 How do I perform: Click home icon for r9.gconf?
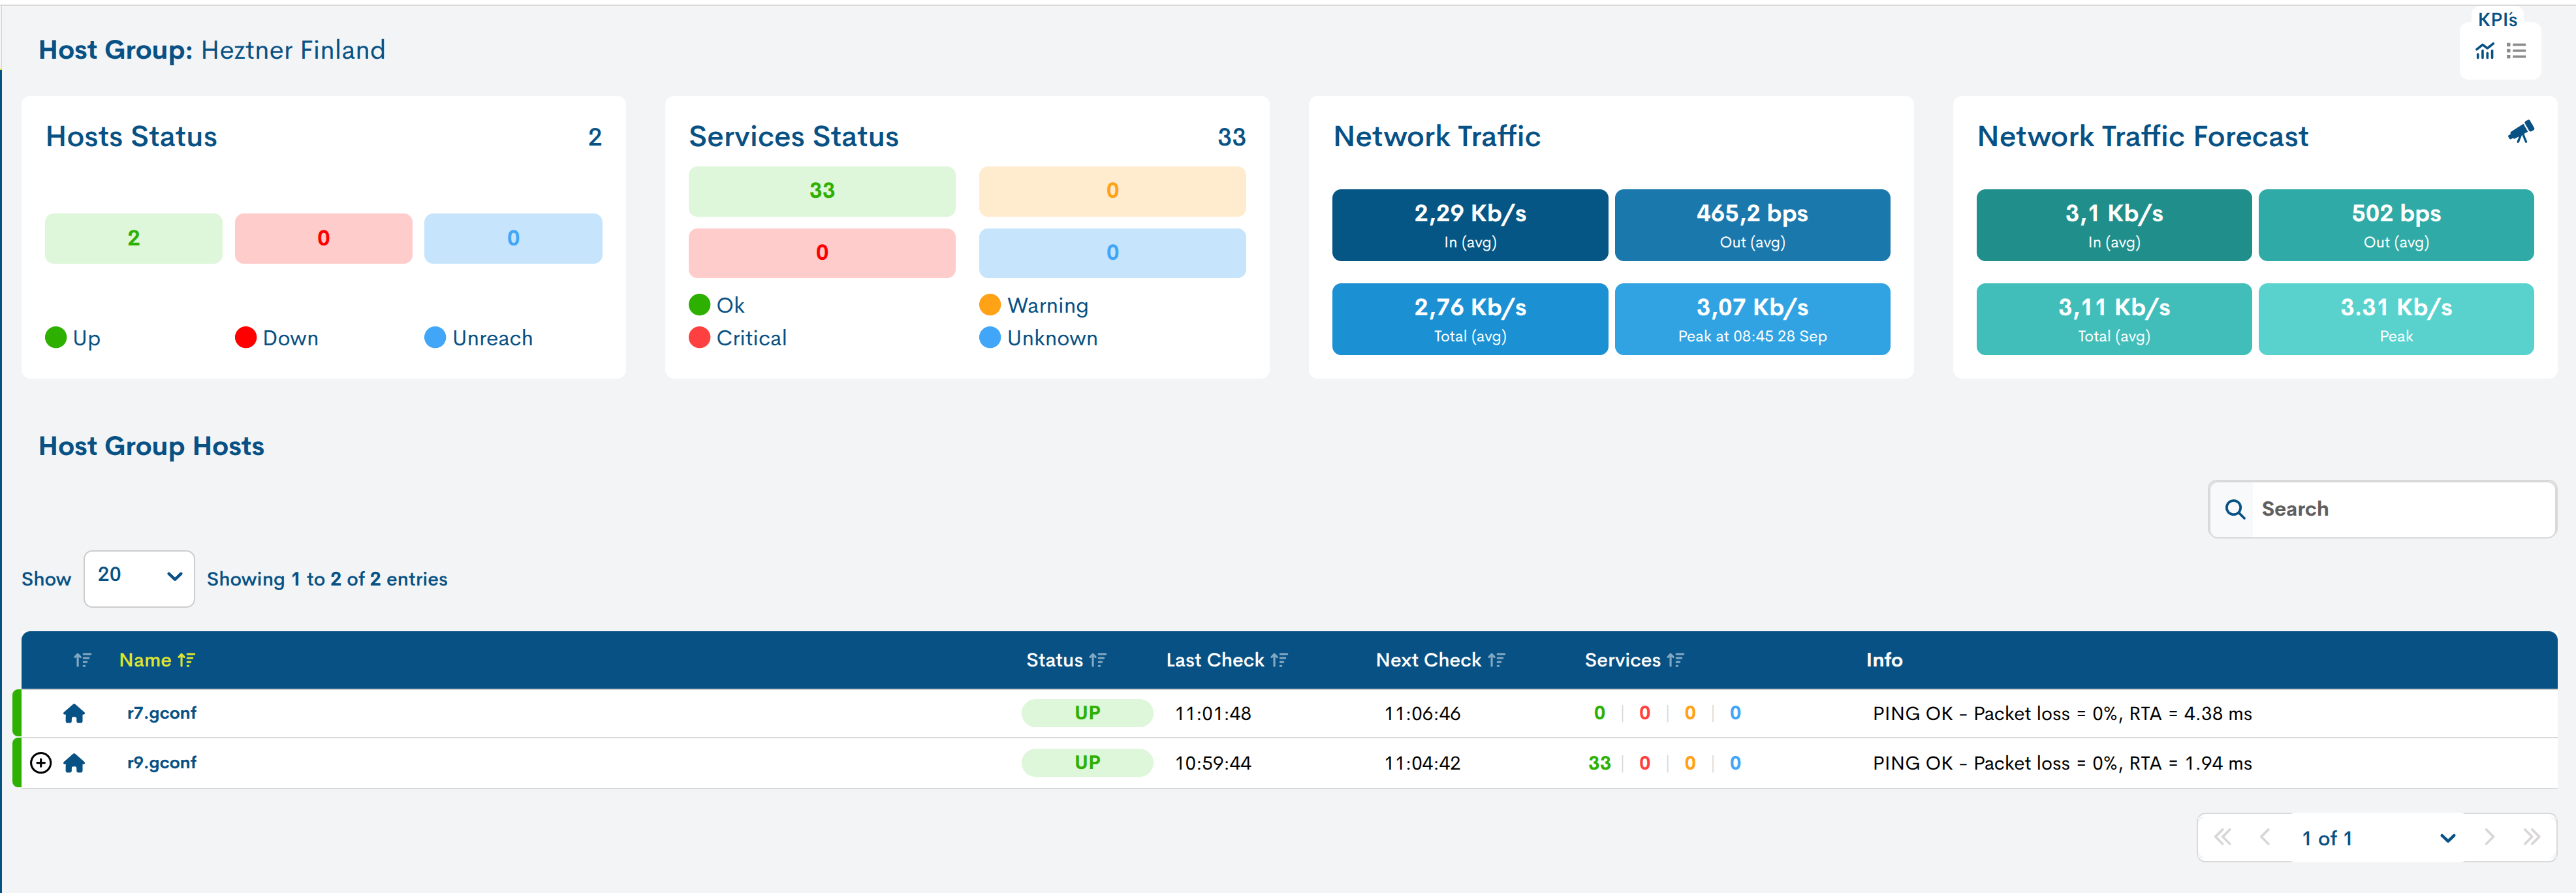74,763
